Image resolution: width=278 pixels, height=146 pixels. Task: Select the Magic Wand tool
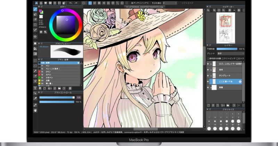35,71
